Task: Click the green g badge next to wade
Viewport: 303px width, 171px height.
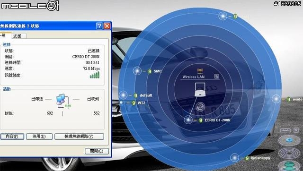Action: click(x=288, y=99)
